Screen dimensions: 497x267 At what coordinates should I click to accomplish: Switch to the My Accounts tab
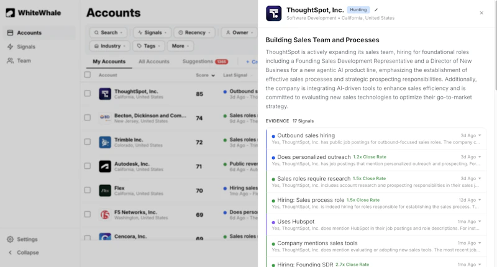[x=109, y=61]
